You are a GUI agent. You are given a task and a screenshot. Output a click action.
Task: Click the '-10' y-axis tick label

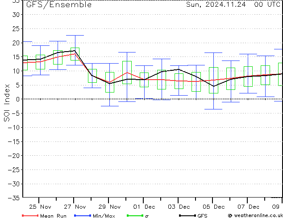pyautogui.click(x=14, y=128)
